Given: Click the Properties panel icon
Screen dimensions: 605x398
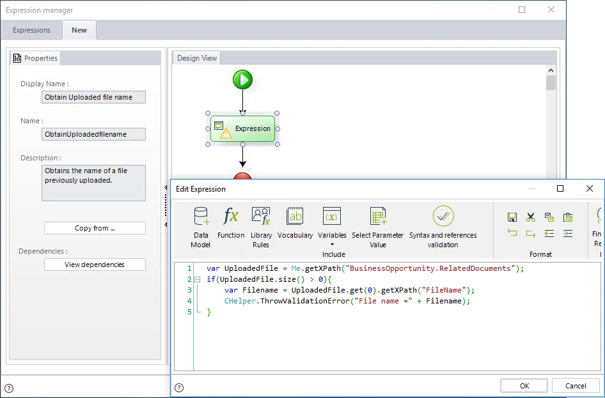Looking at the screenshot, I should pos(17,58).
